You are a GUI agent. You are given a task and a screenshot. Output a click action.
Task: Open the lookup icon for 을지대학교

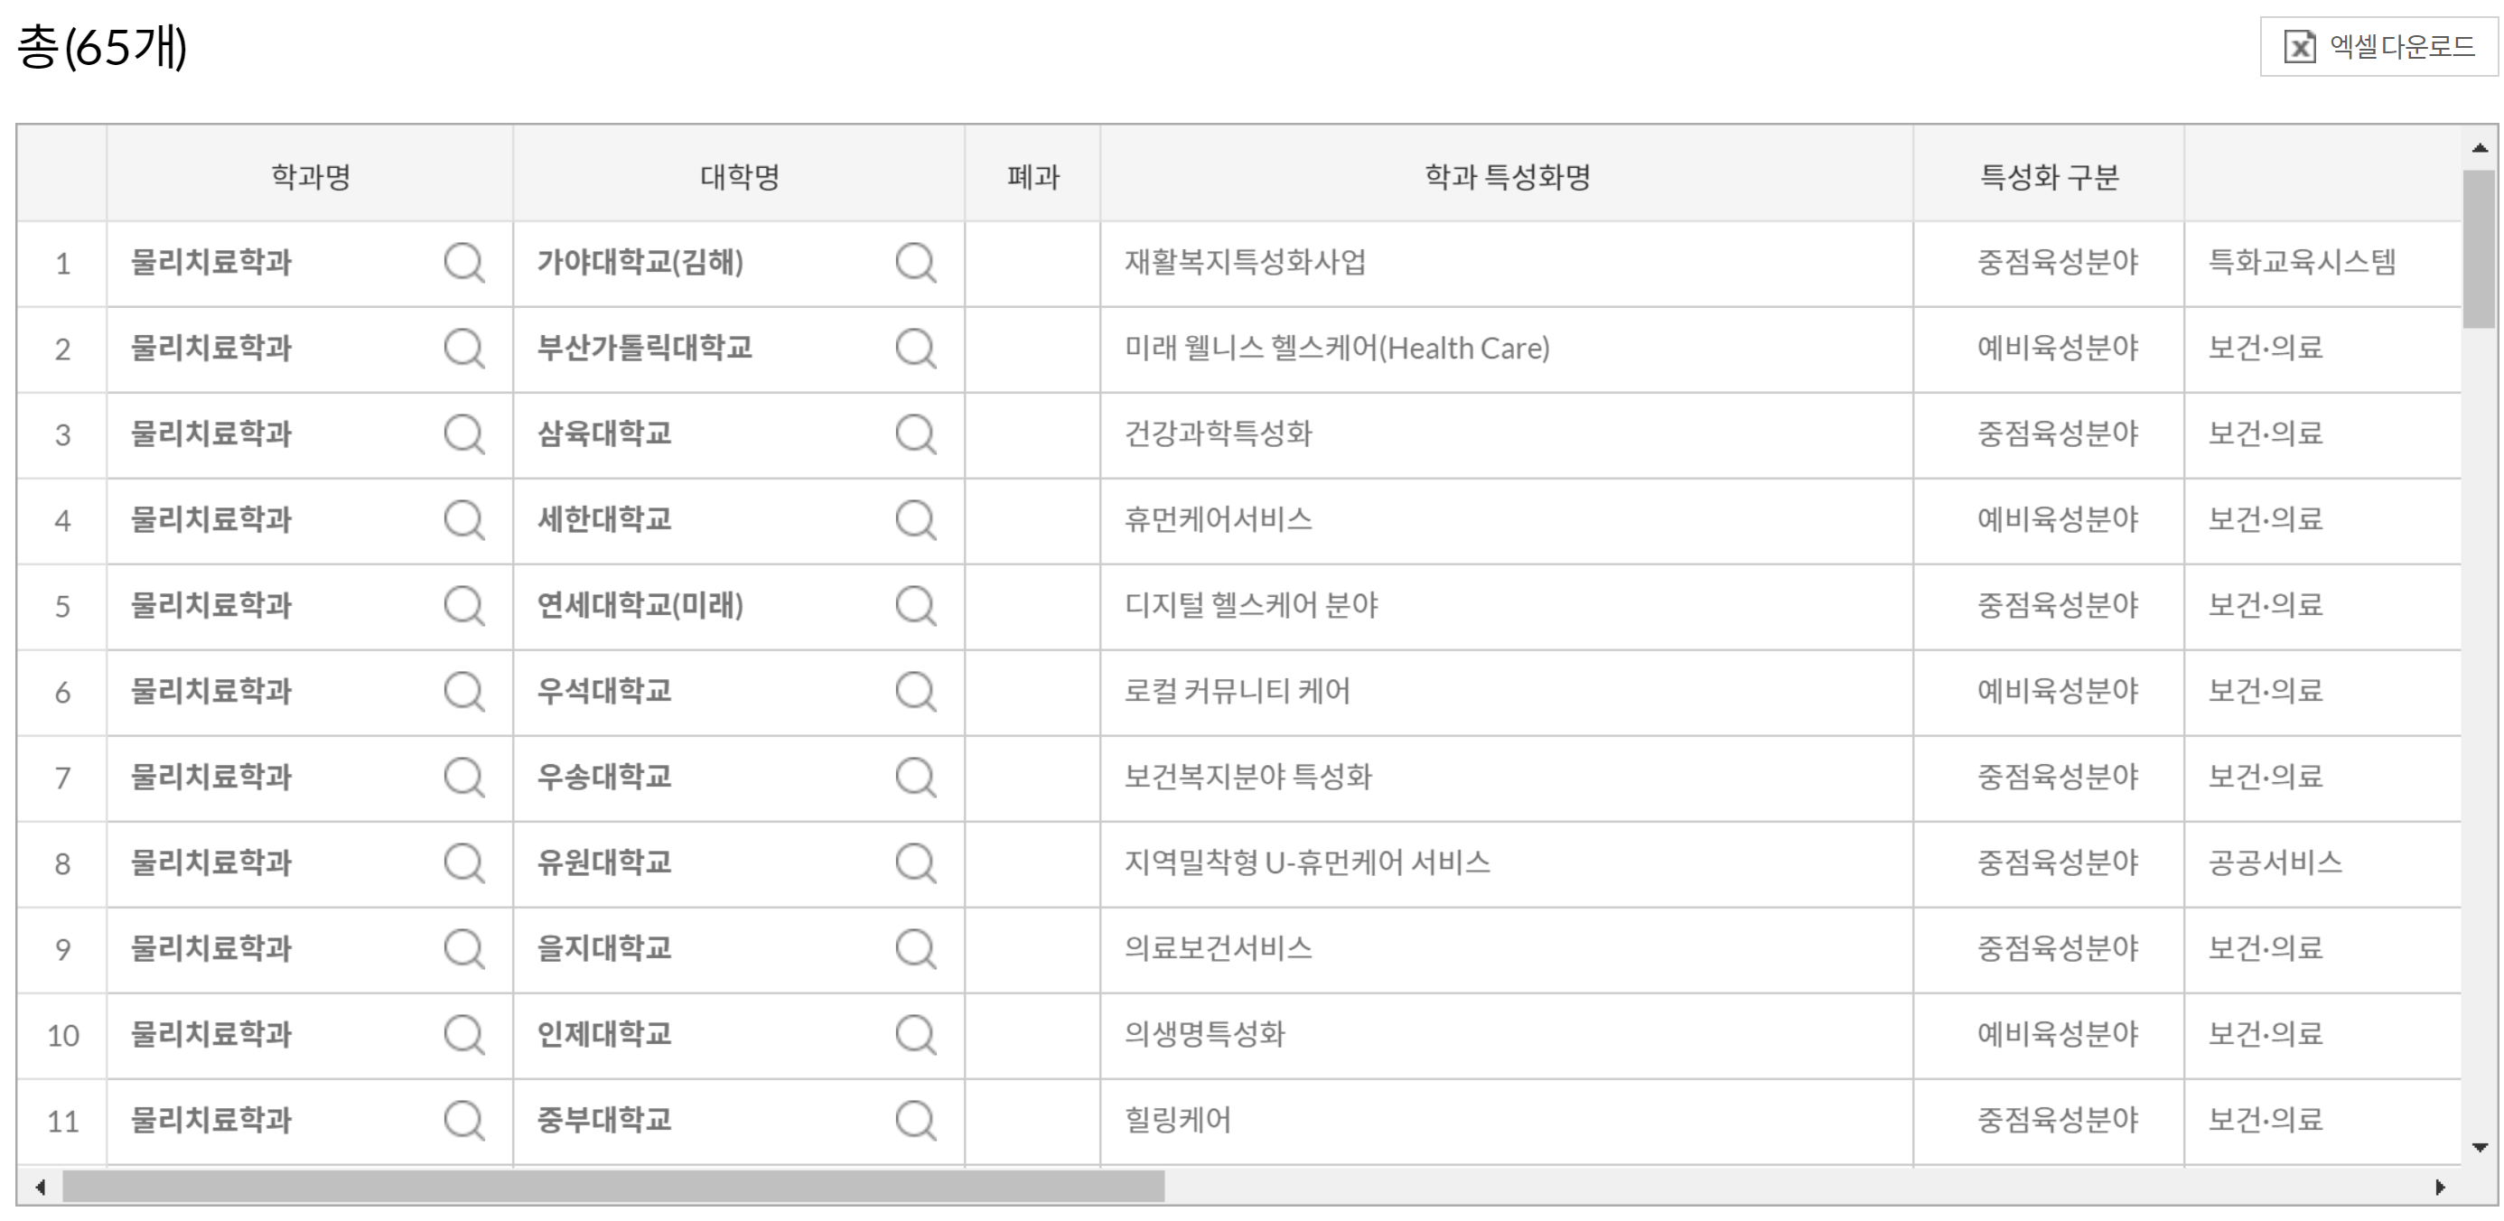[914, 949]
